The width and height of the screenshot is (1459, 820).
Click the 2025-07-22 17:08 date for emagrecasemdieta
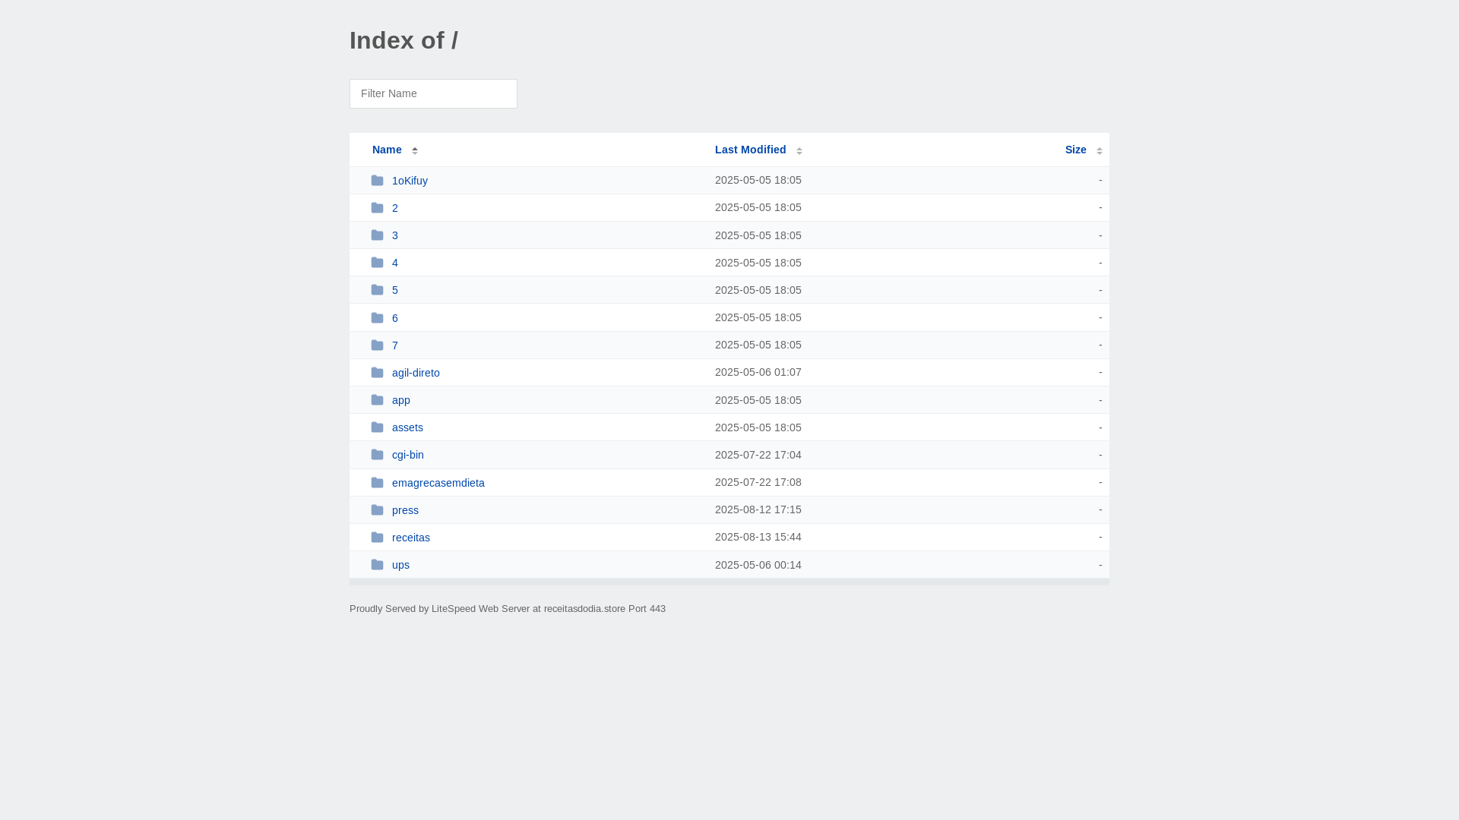758,482
